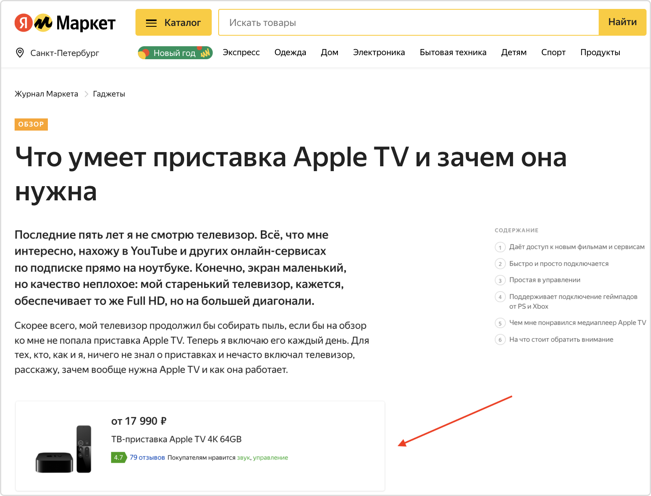Open the Yandex Market logo homepage
Screen dimensions: 651x496
pos(65,23)
